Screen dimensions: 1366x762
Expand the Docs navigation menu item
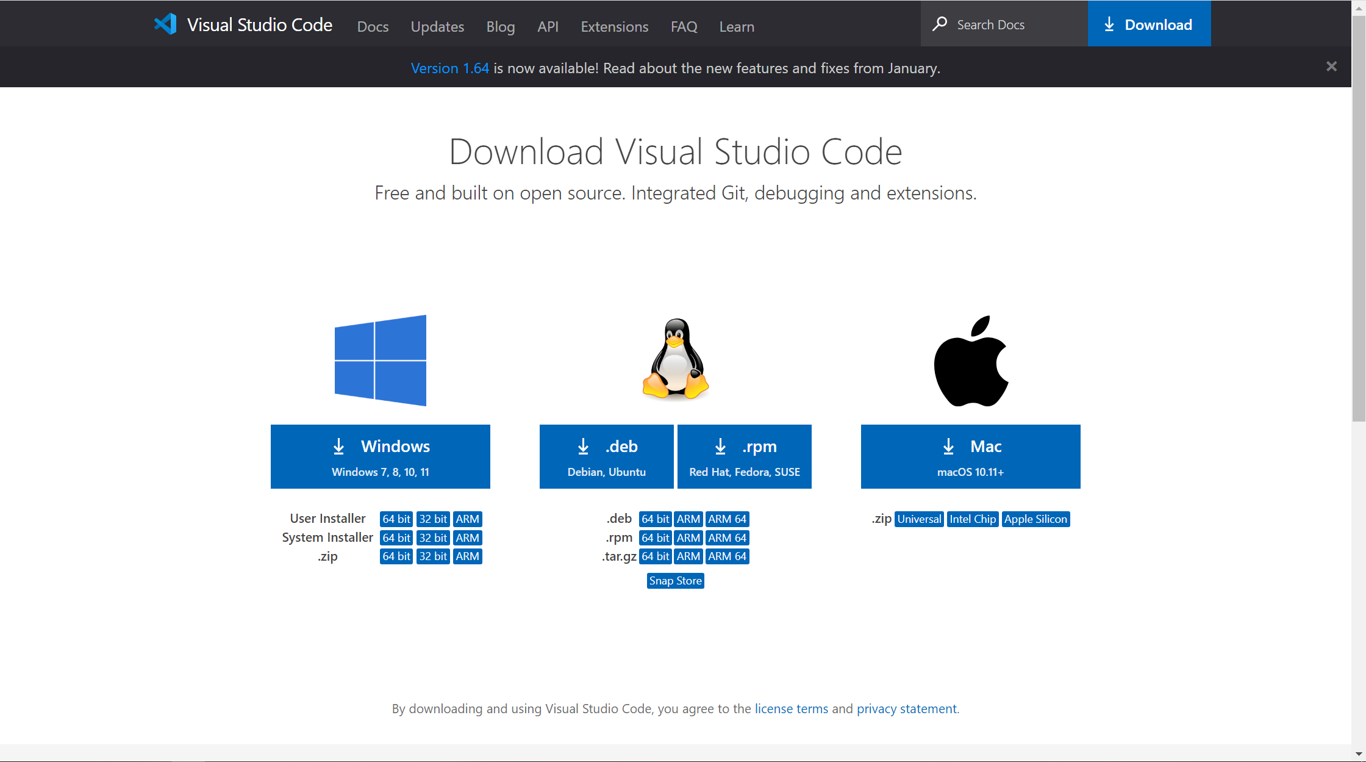coord(372,26)
